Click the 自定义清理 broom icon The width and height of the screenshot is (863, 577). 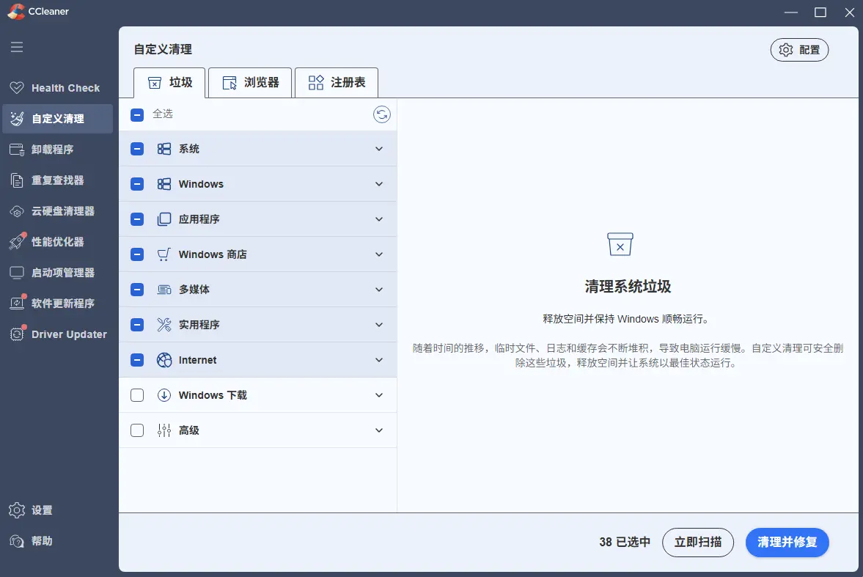pos(17,118)
